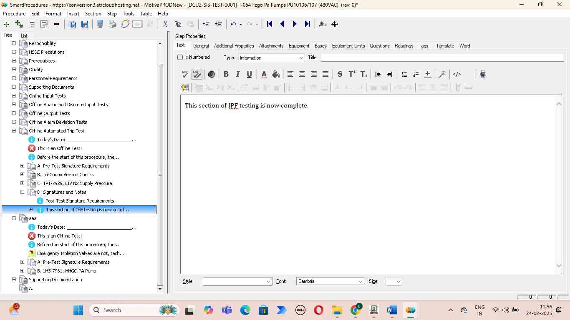This screenshot has width=570, height=320.
Task: Jump to the last step navigation icon
Action: click(x=308, y=24)
